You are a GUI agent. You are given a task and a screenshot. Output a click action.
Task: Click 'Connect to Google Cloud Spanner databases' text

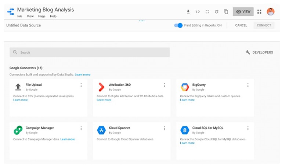[125, 139]
